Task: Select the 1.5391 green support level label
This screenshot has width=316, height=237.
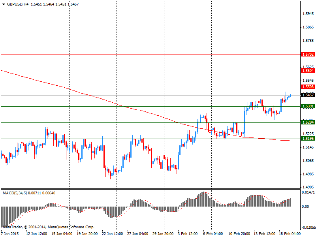Action: coord(308,106)
